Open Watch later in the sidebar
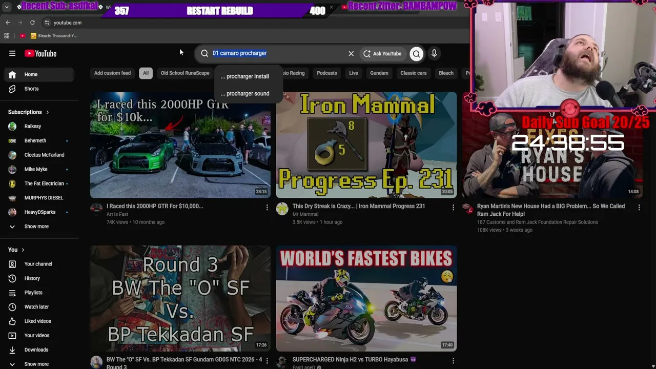This screenshot has width=656, height=369. (39, 307)
